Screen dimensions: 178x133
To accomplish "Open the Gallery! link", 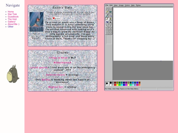I will (x=12, y=22).
